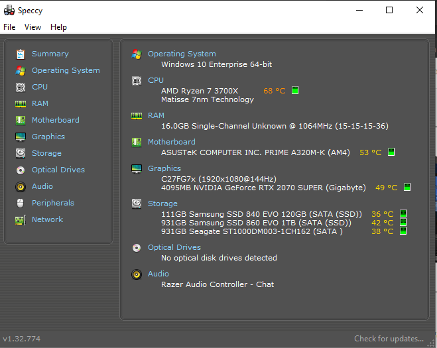Open RAM heading link in summary
Screen dimensions: 437x348
[156, 115]
